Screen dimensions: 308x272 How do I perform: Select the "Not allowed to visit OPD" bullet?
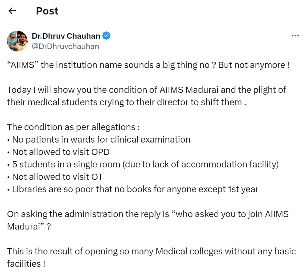58,152
